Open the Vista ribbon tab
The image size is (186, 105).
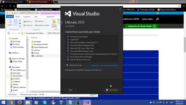36,17
